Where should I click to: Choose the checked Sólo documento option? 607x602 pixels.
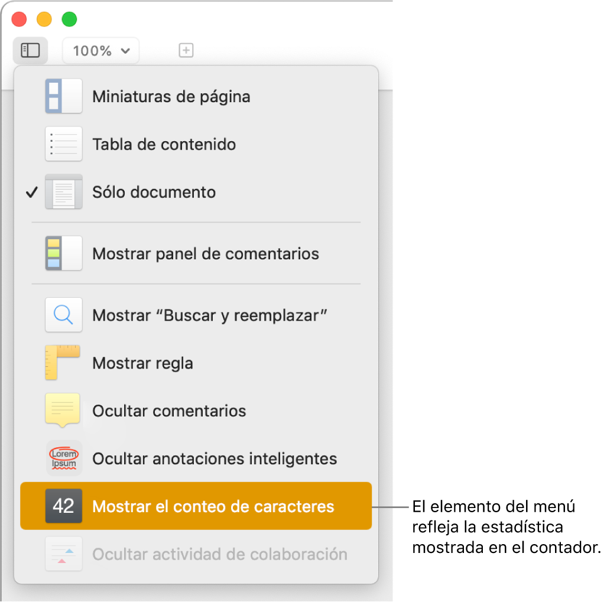click(154, 192)
